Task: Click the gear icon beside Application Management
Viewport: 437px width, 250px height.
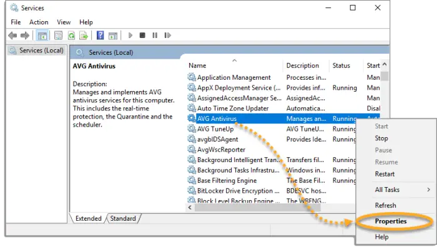Action: pyautogui.click(x=192, y=77)
